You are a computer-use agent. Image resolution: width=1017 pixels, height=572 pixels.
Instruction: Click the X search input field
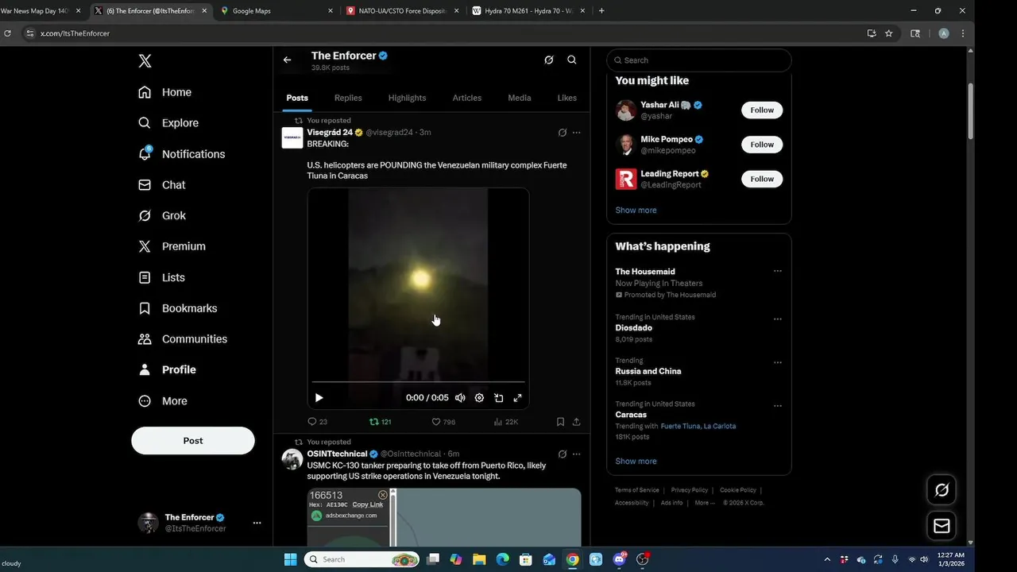pyautogui.click(x=699, y=60)
